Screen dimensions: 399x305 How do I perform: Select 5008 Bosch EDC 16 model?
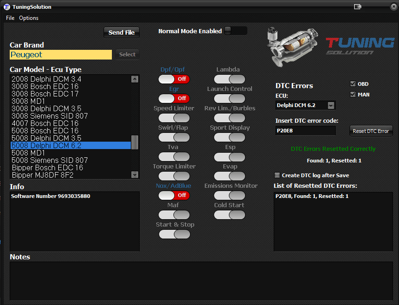[71, 131]
